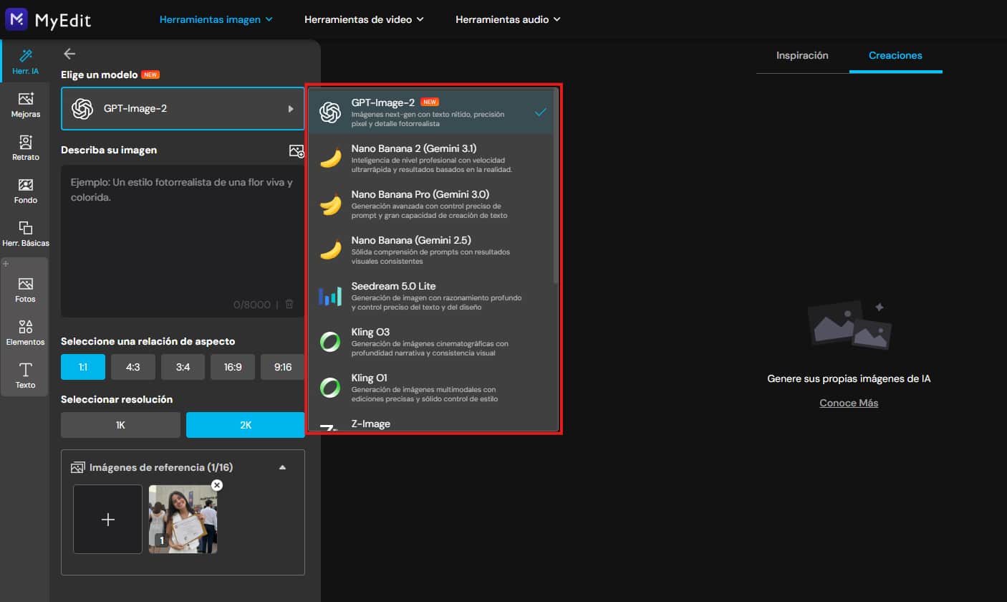Open the Herr. IA magic wand tool
Screen dimensions: 1007x602
26,62
